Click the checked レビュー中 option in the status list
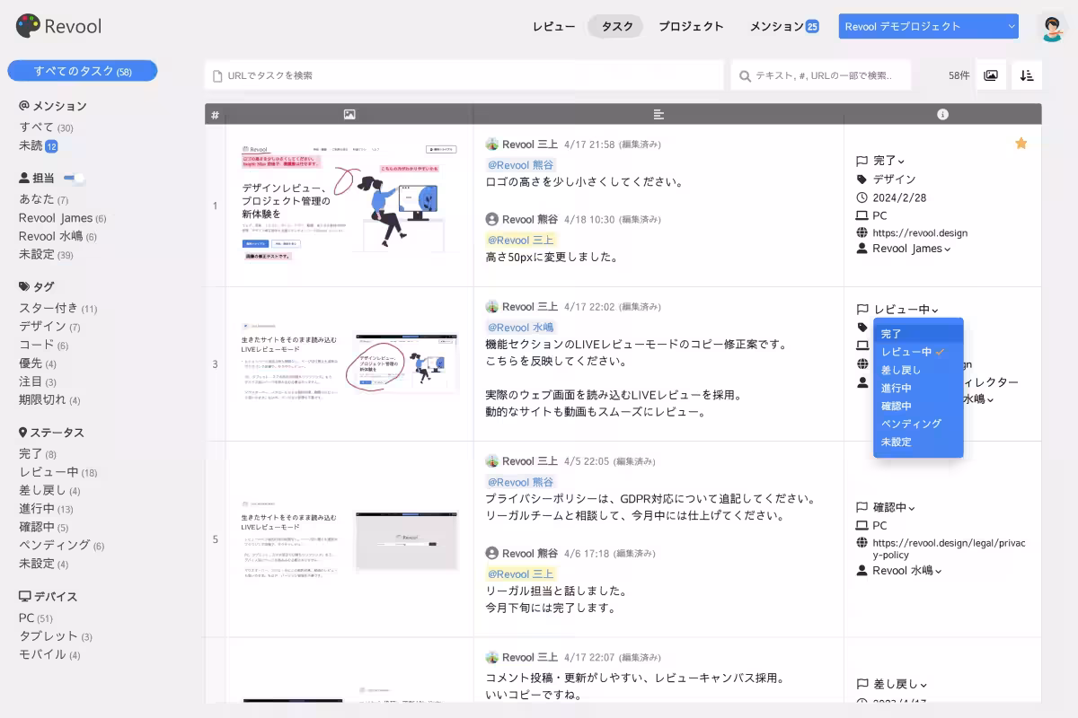The width and height of the screenshot is (1078, 718). pos(907,351)
